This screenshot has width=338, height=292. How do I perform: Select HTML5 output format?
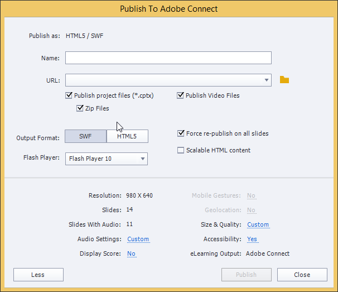tap(127, 136)
